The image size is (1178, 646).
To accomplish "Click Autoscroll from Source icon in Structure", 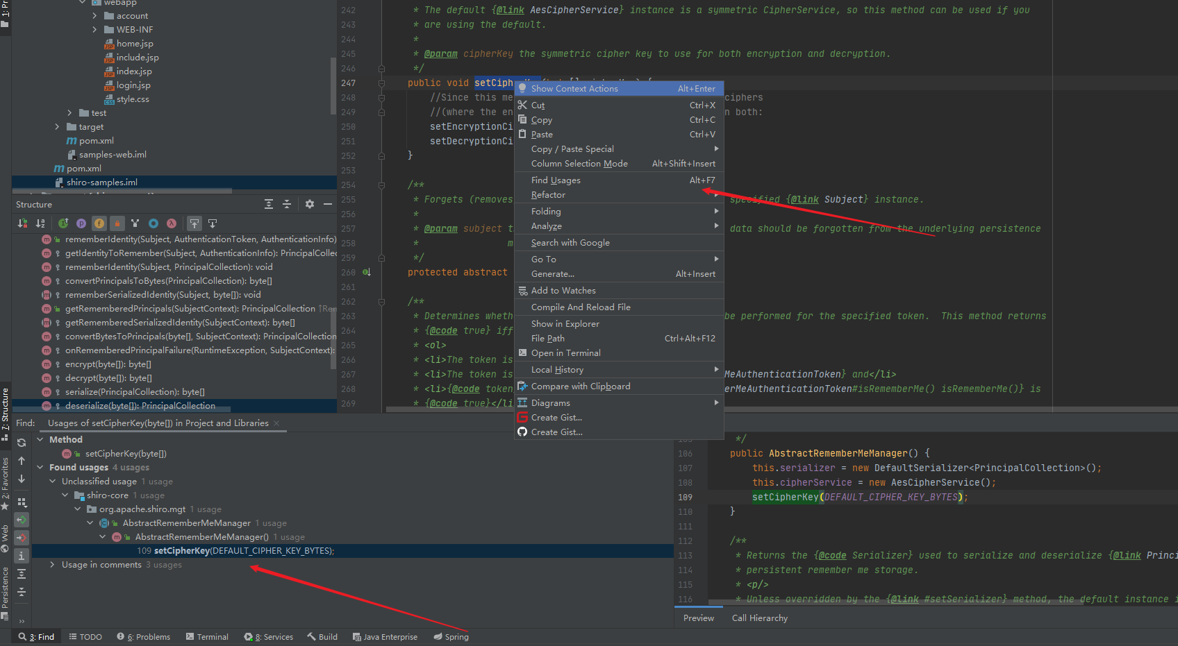I will coord(213,223).
